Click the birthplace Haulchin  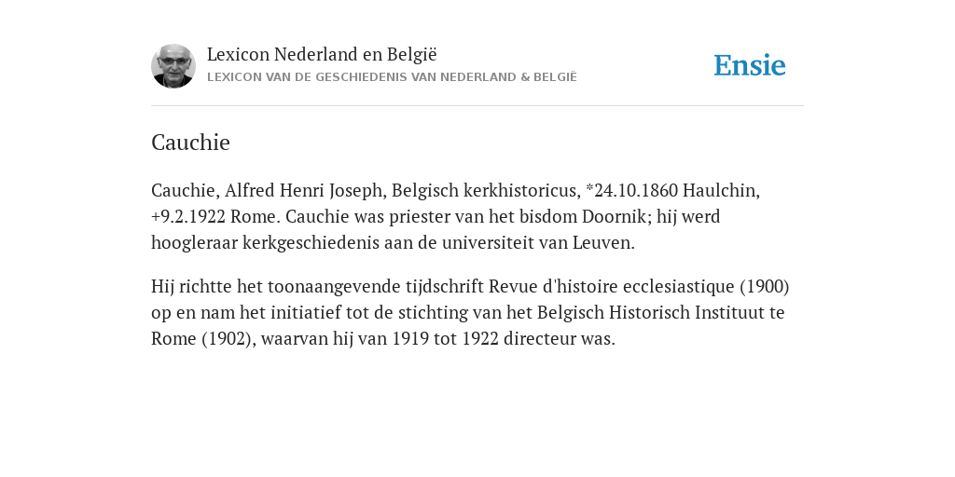pyautogui.click(x=721, y=190)
